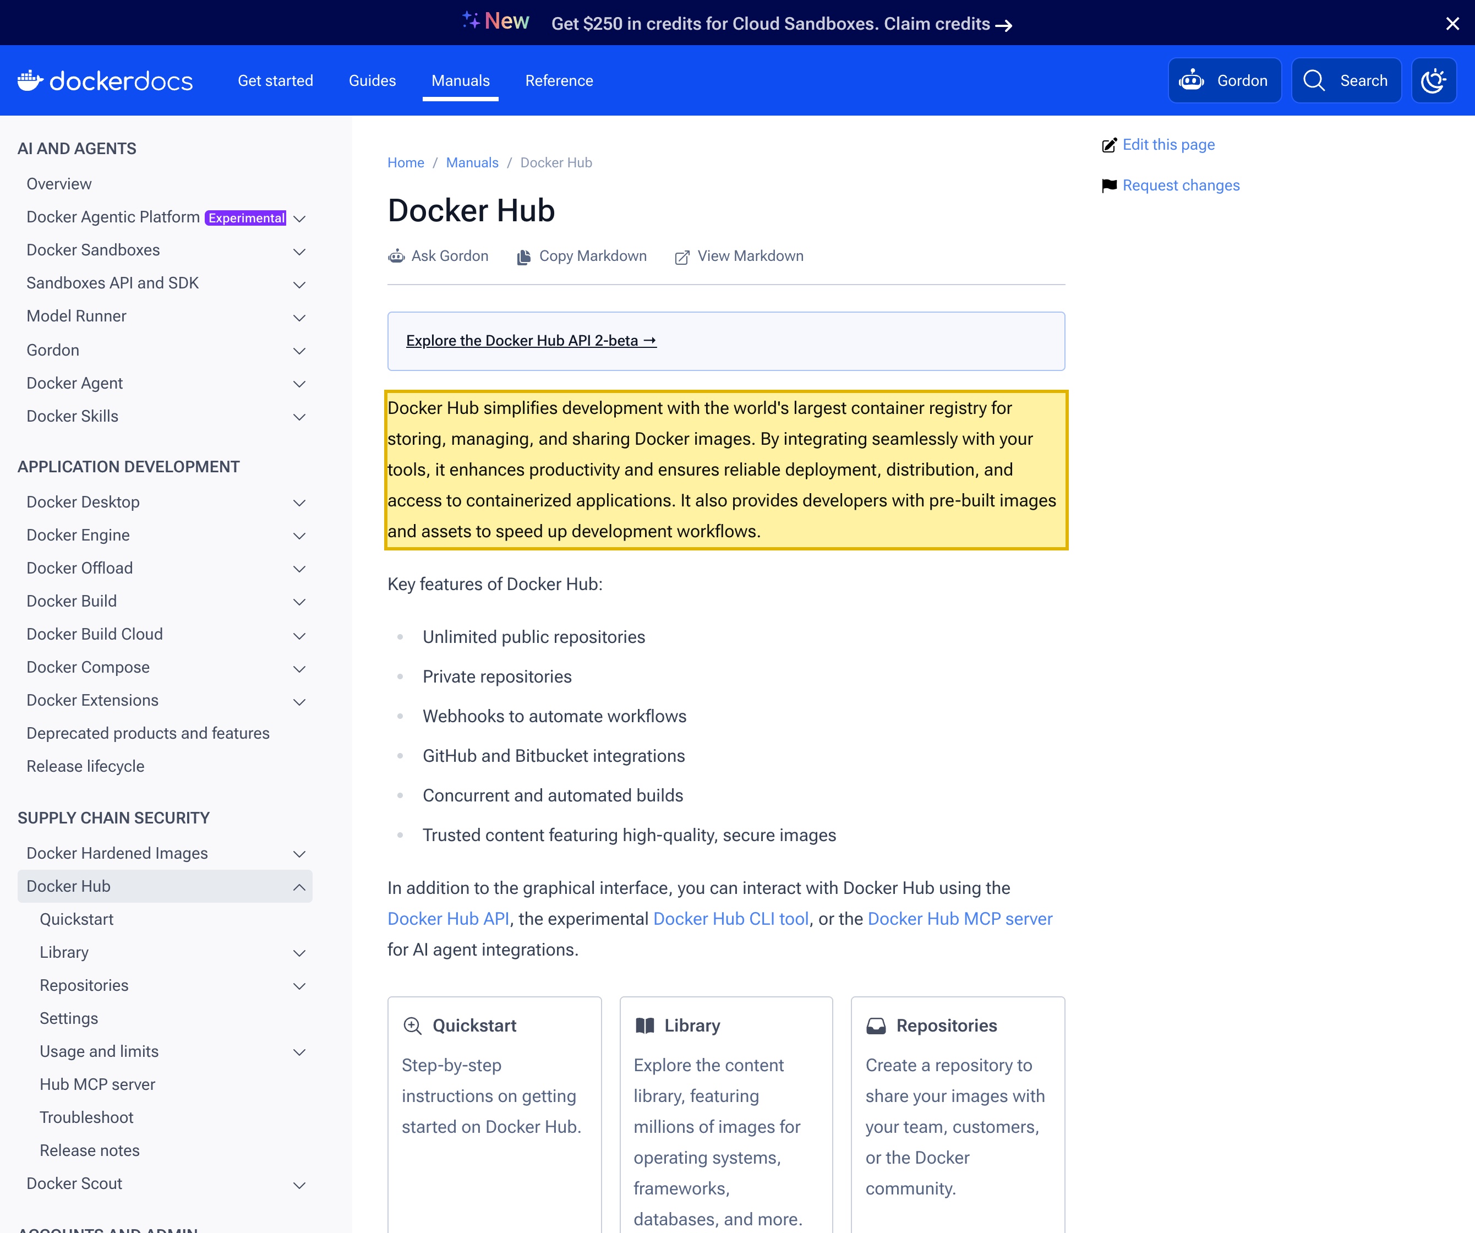This screenshot has width=1475, height=1233.
Task: Click the Request changes flag icon
Action: tap(1109, 186)
